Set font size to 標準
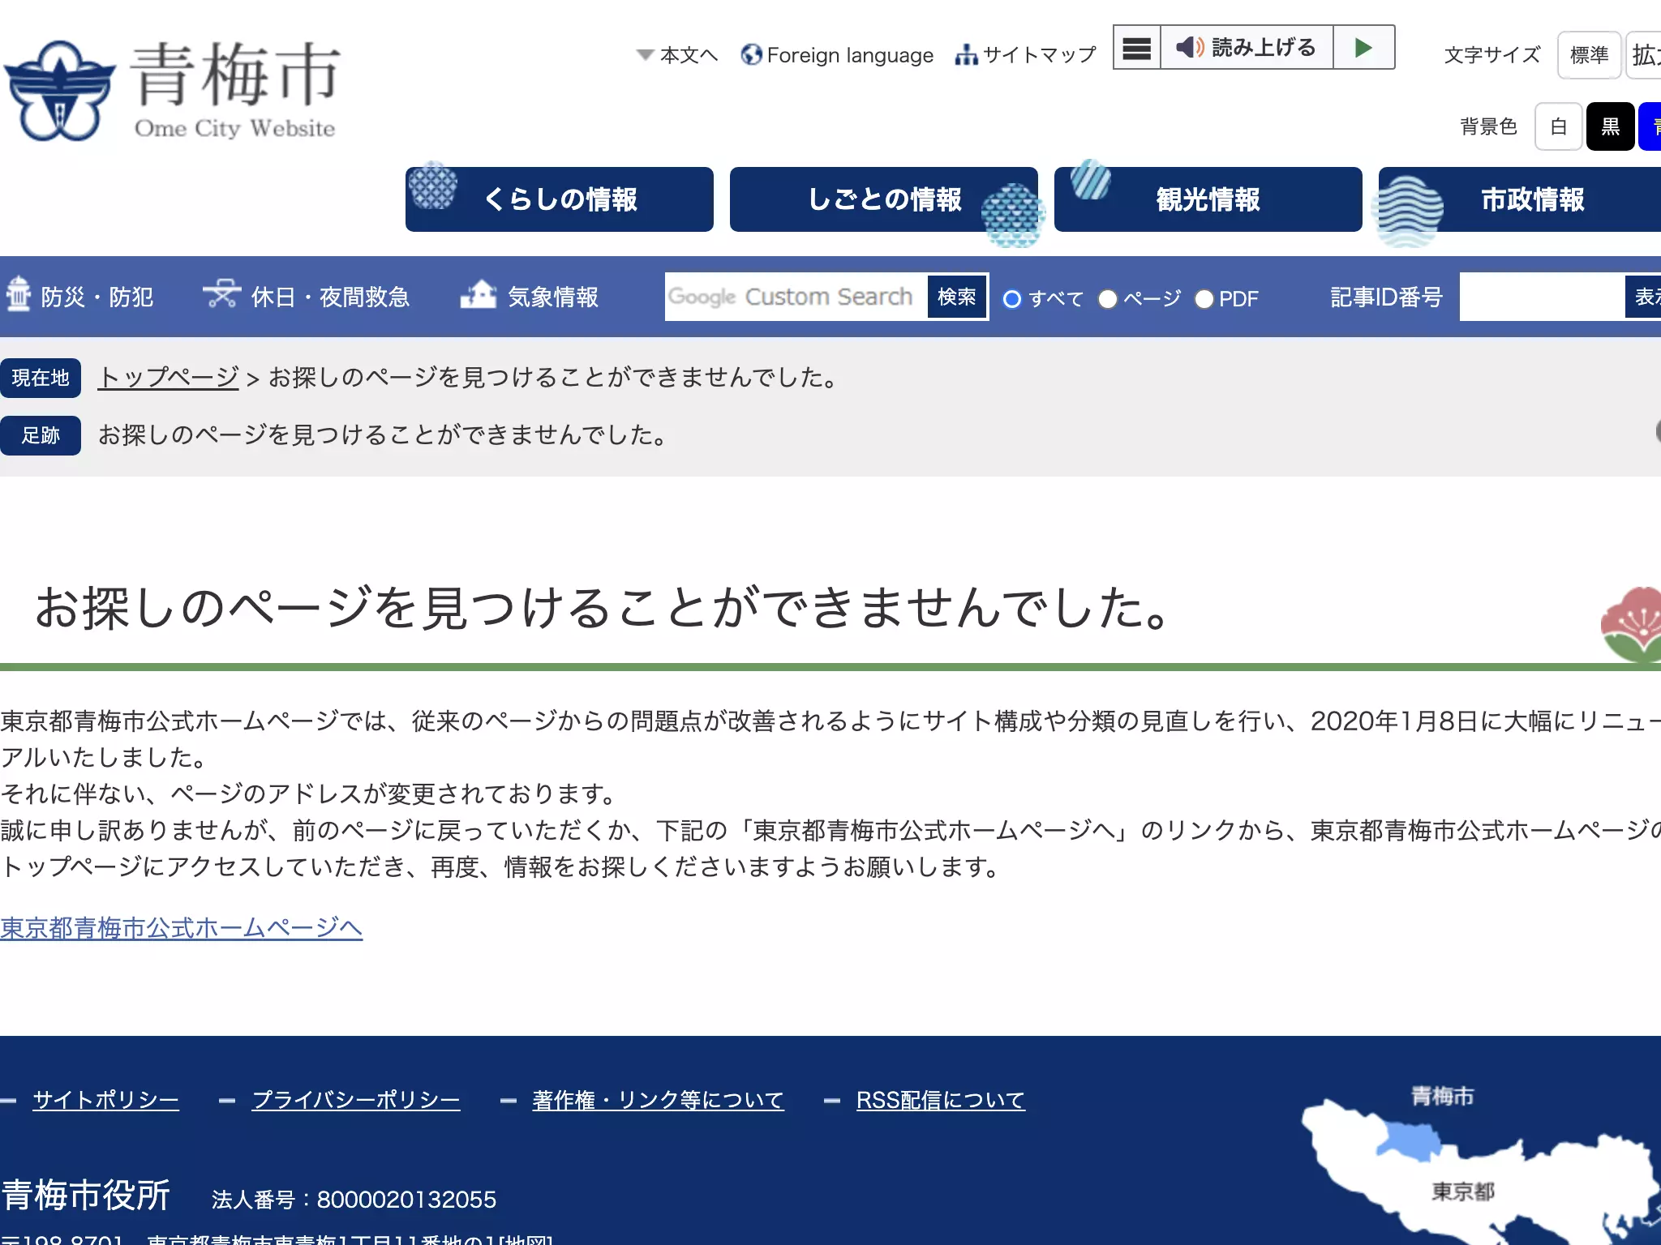The width and height of the screenshot is (1661, 1245). [x=1589, y=55]
